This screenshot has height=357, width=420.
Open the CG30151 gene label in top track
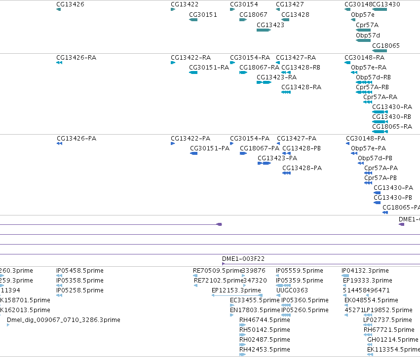point(203,15)
